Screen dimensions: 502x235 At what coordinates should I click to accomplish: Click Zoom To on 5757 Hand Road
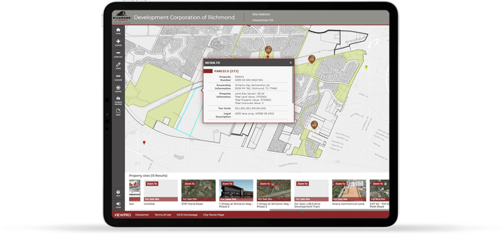click(189, 184)
